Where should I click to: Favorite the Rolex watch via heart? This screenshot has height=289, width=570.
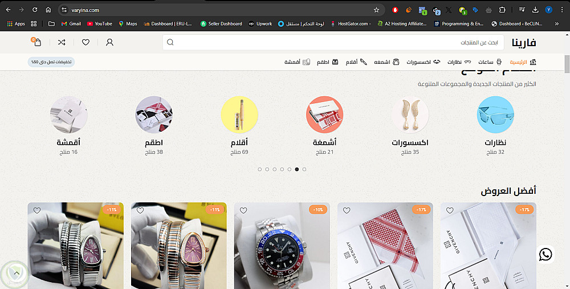point(243,210)
